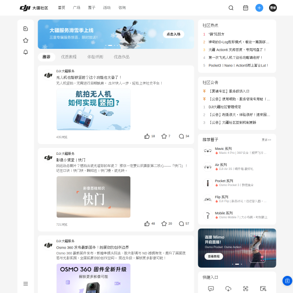Open the OSMO 360 固件全新升级 thumbnail
293x293 pixels.
coord(93,278)
